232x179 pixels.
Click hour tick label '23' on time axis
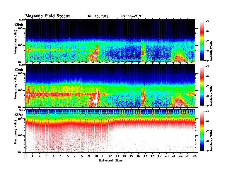point(188,156)
